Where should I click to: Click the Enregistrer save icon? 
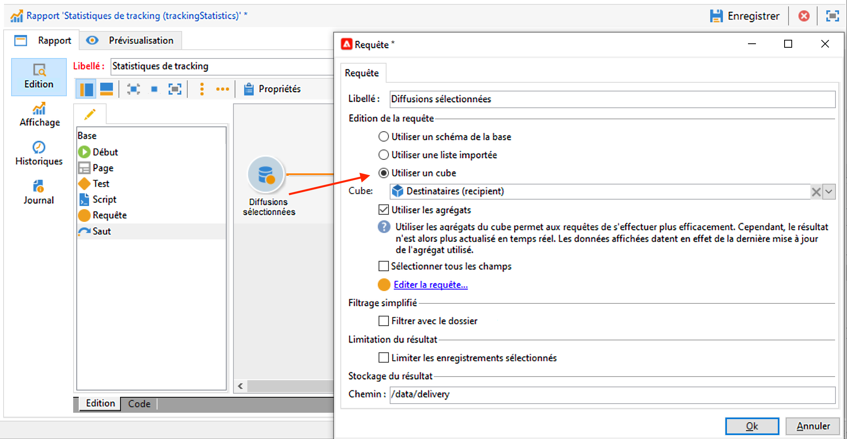point(716,16)
